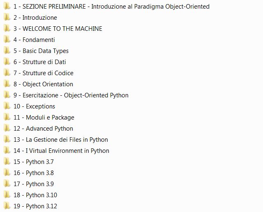
Task: Click the folder icon beside 4 - Fondamenti
Action: point(7,39)
